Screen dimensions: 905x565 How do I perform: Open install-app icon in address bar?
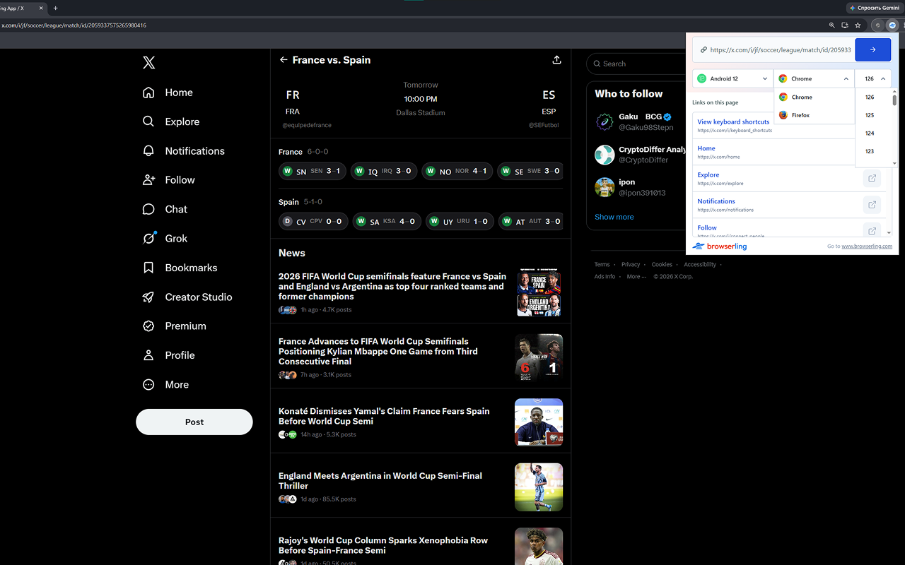pyautogui.click(x=844, y=25)
